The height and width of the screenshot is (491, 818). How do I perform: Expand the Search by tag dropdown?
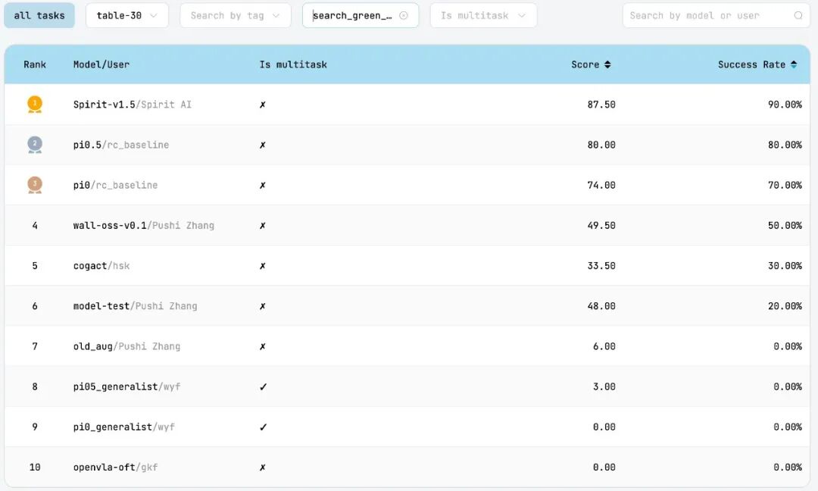[235, 15]
